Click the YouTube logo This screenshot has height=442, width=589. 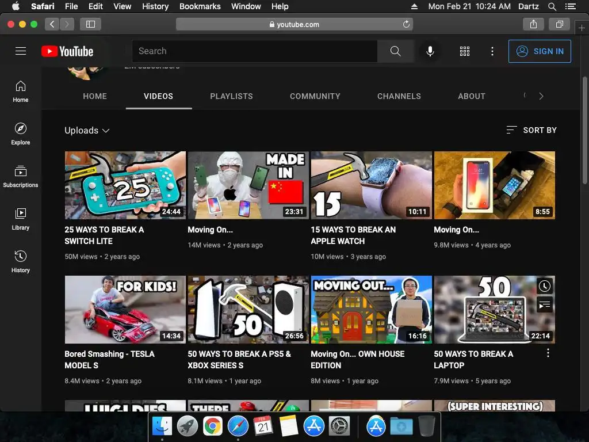pyautogui.click(x=67, y=51)
